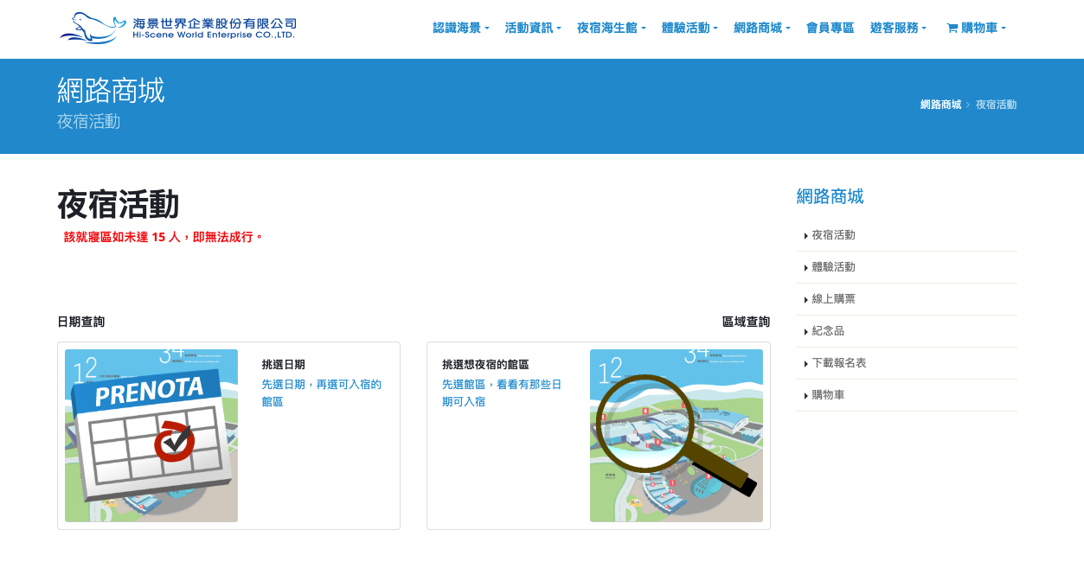The image size is (1084, 562).
Task: Open the 夜宿海生館 dropdown
Action: 611,29
